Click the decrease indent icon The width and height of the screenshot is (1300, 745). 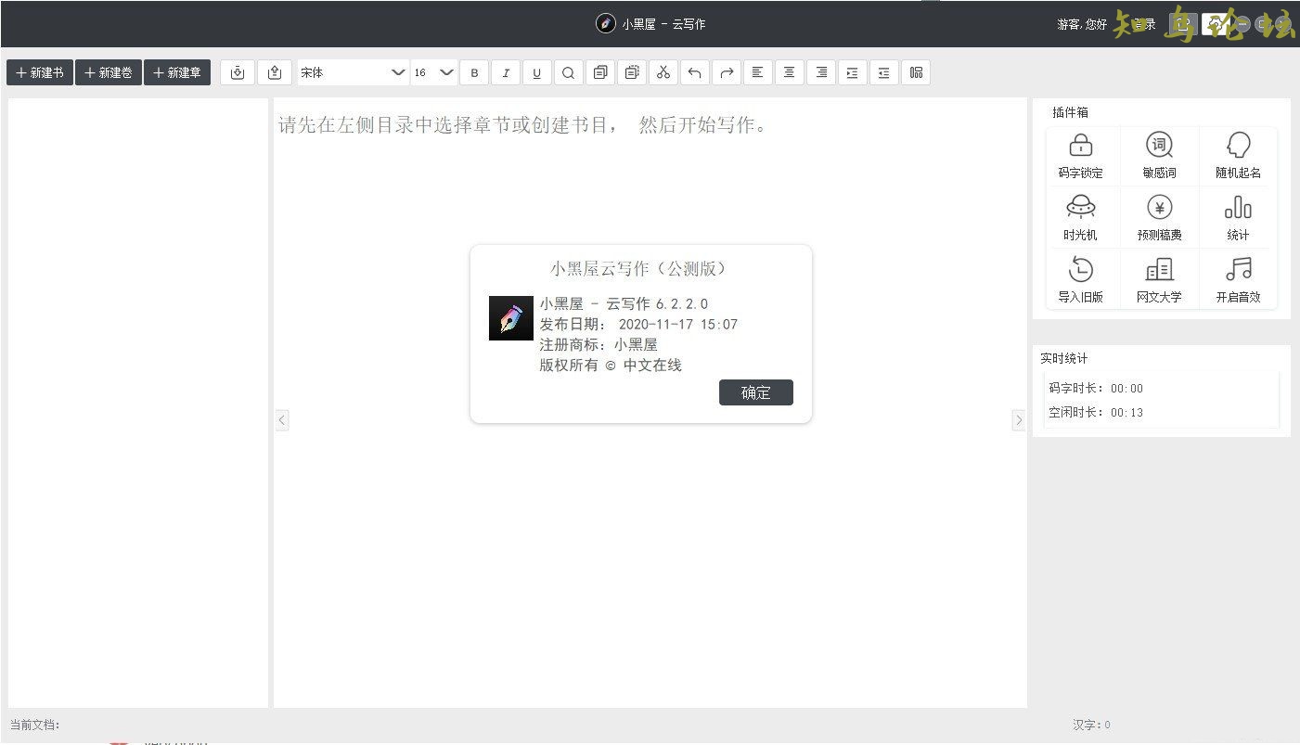(884, 72)
